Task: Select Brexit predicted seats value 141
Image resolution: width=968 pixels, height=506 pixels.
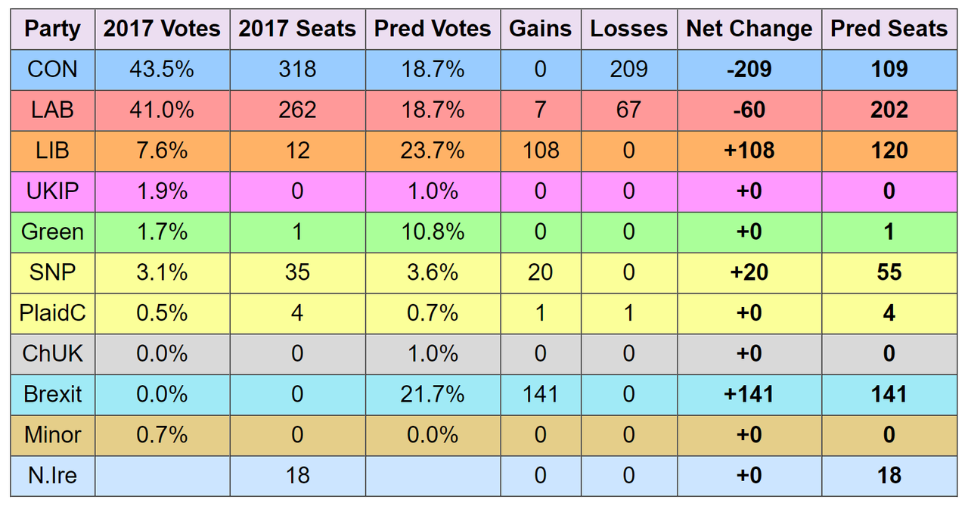Action: point(889,395)
